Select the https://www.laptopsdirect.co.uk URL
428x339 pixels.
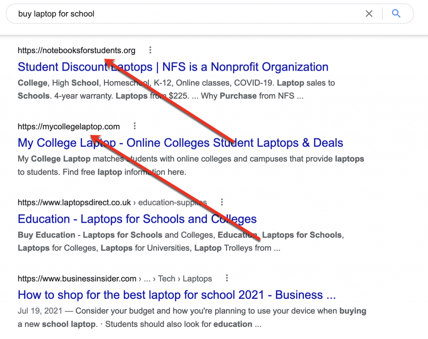[74, 203]
